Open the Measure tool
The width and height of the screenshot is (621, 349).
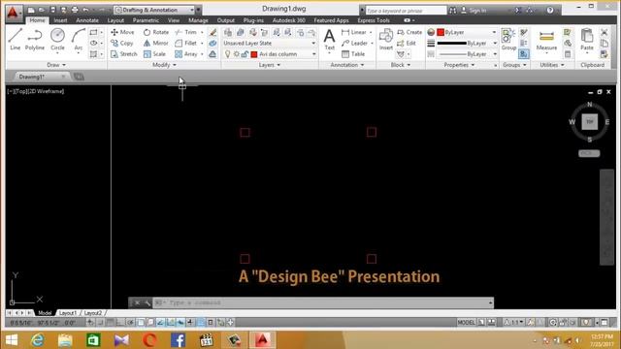[546, 40]
